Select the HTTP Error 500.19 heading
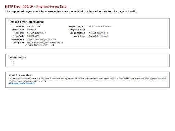Screen dimensions: 175x131 (37, 6)
